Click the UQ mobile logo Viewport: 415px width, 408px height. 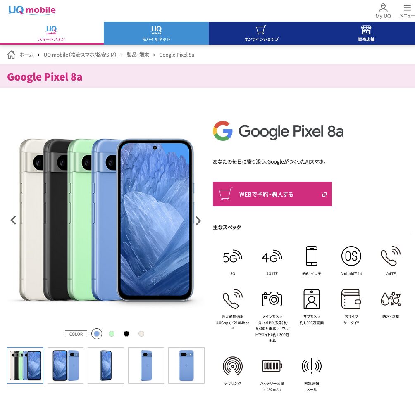[x=32, y=10]
